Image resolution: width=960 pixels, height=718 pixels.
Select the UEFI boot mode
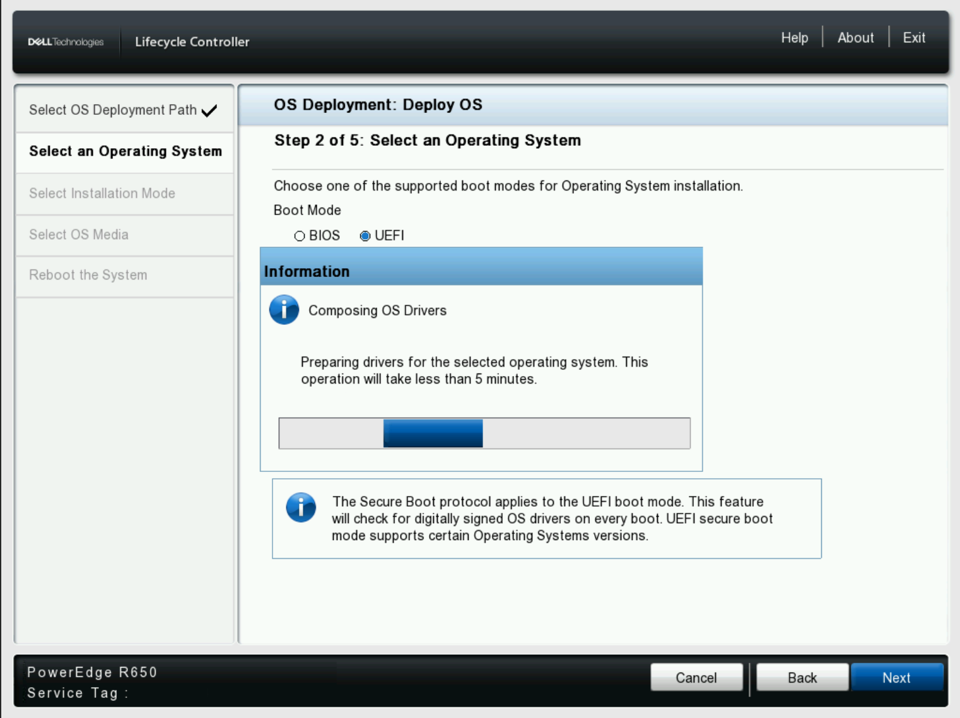[x=364, y=235]
